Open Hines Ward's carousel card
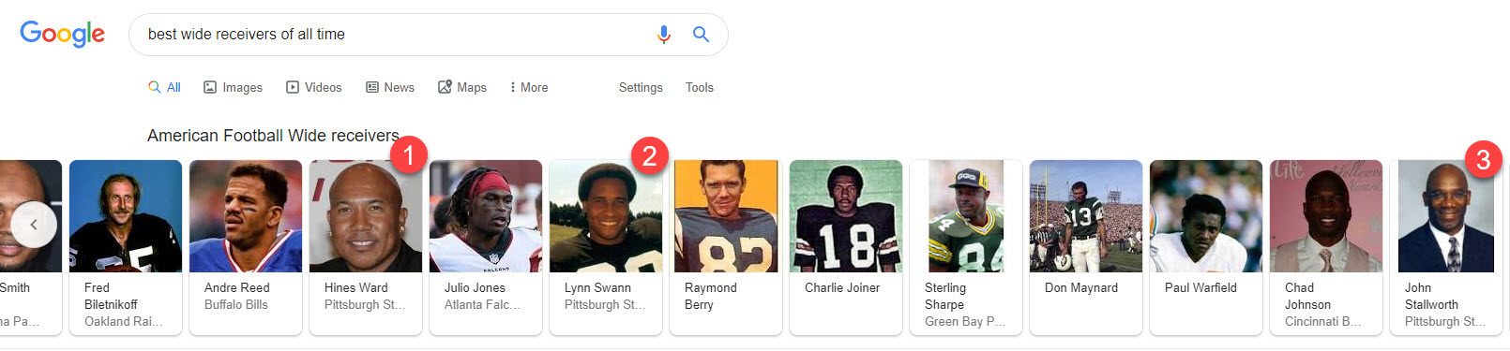Viewport: 1510px width, 351px height. click(x=366, y=247)
